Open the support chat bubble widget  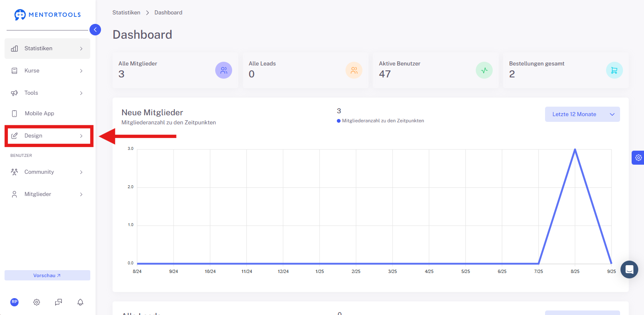click(629, 269)
